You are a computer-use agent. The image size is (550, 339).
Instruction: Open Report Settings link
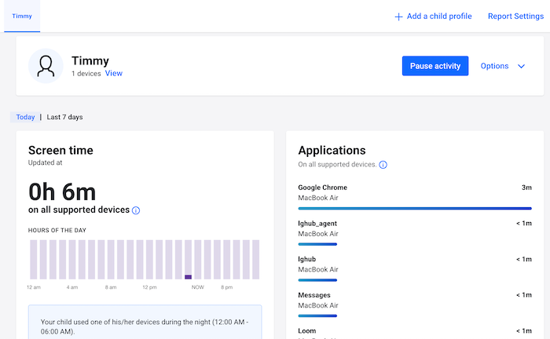515,16
